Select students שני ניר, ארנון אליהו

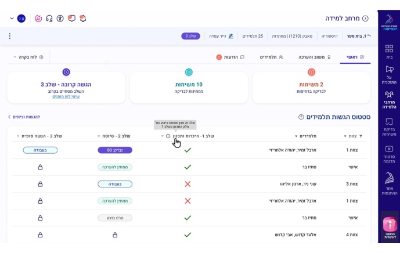298,184
